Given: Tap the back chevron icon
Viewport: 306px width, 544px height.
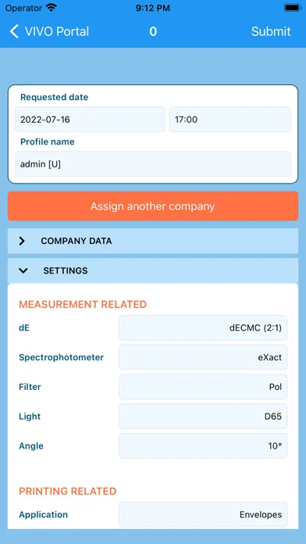Looking at the screenshot, I should [14, 31].
